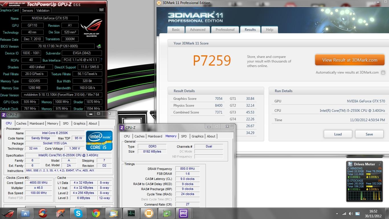Image resolution: width=389 pixels, height=219 pixels.
Task: Open the ROG Start button on taskbar
Action: click(8, 213)
